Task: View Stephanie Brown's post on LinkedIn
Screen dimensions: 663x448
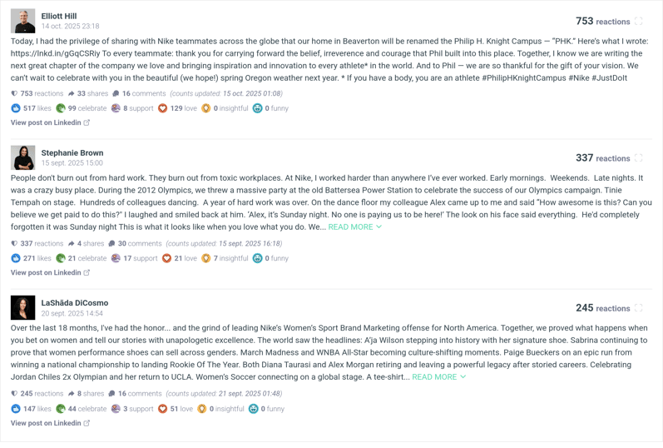Action: point(50,272)
